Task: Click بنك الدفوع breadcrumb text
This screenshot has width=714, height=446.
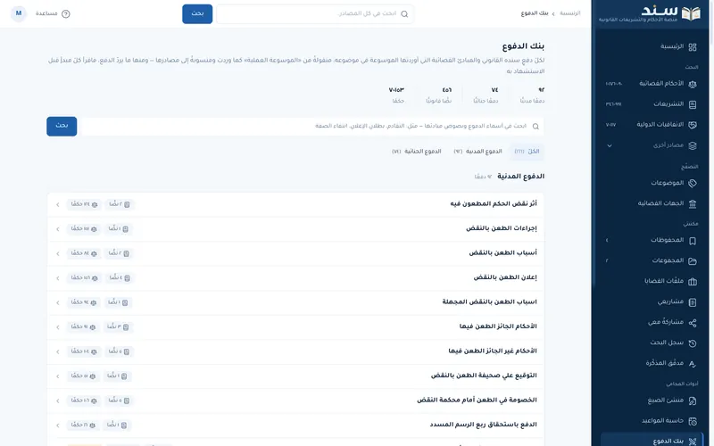Action: pos(534,13)
